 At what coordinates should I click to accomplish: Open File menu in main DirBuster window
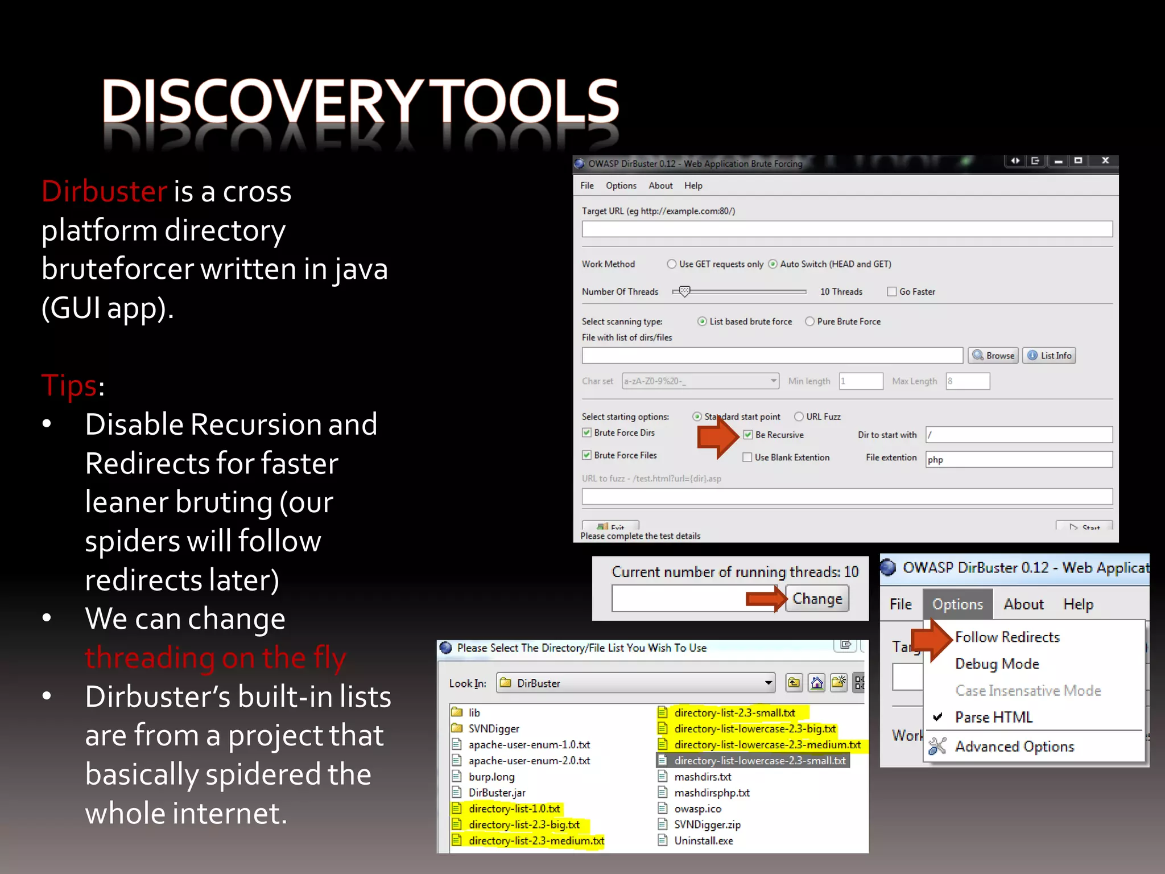(x=587, y=185)
